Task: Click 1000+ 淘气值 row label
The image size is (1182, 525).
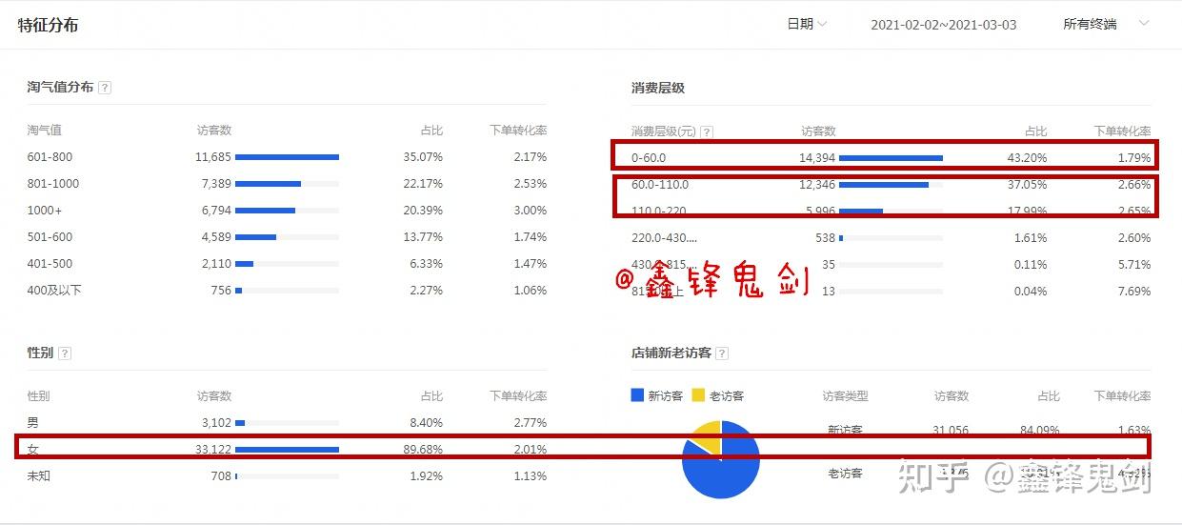Action: click(44, 211)
